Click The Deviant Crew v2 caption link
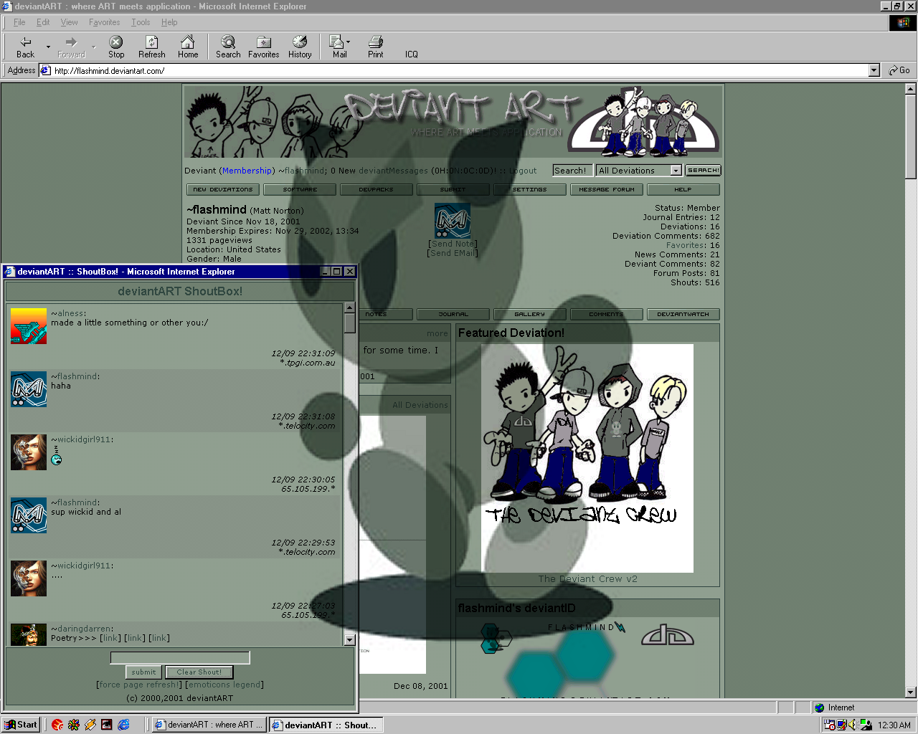 588,579
